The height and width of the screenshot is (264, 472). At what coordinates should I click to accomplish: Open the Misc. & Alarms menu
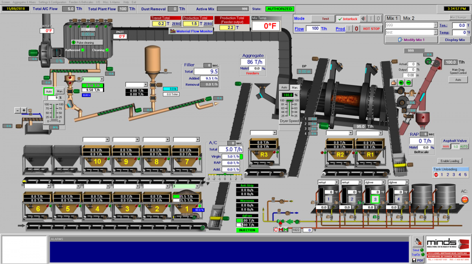111,2
